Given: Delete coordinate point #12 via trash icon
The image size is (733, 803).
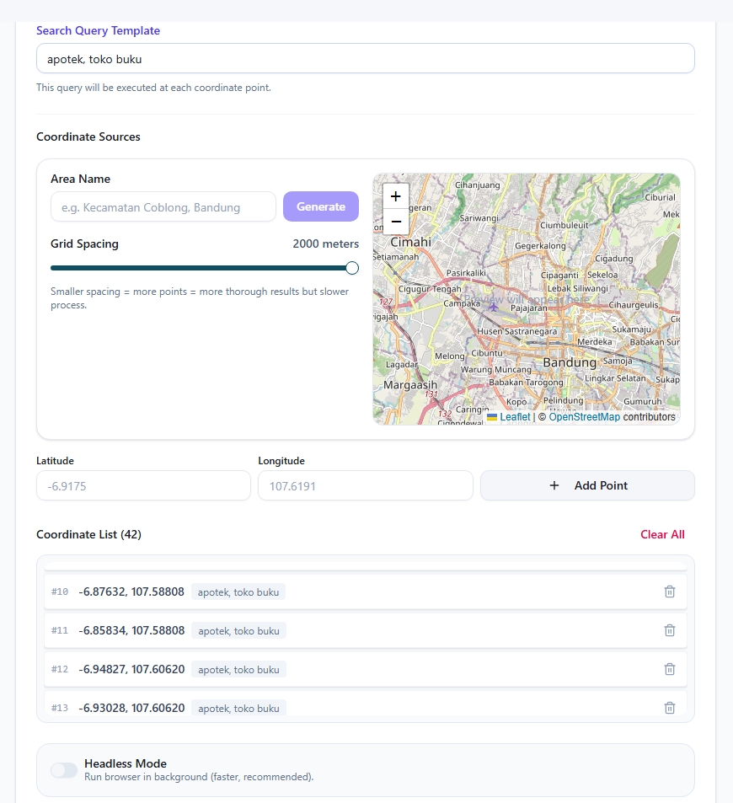Looking at the screenshot, I should pyautogui.click(x=670, y=669).
